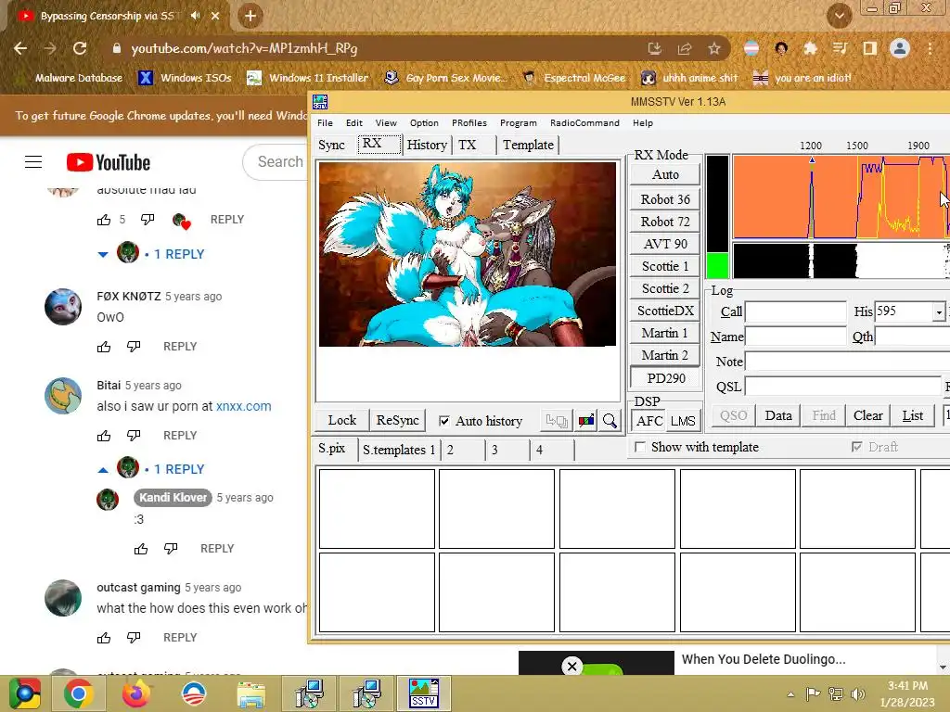Dislike outcast gaming's comment
The width and height of the screenshot is (950, 712).
134,638
